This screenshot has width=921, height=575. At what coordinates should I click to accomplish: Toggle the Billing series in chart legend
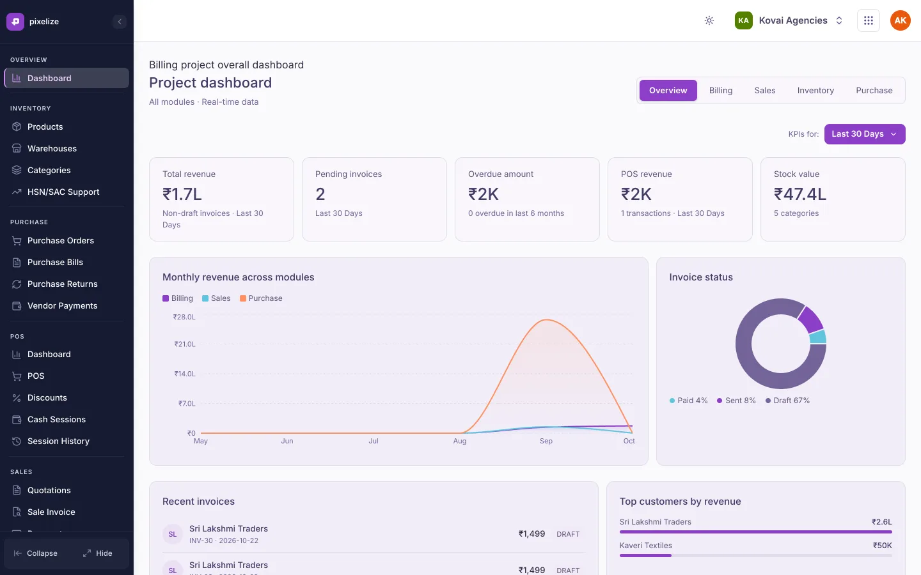(178, 298)
